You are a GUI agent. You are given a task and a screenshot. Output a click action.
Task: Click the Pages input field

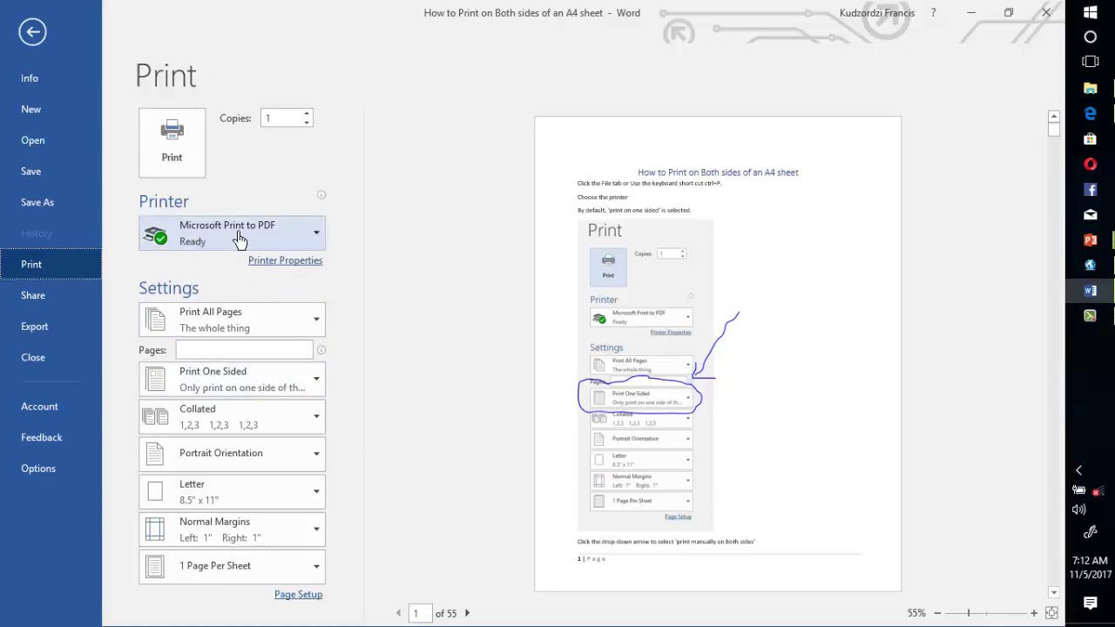244,350
